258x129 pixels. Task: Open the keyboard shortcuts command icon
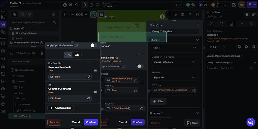[x=71, y=5]
